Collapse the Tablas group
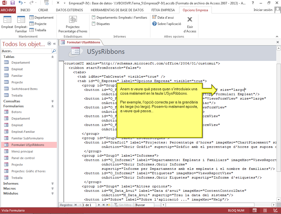 tap(52, 57)
